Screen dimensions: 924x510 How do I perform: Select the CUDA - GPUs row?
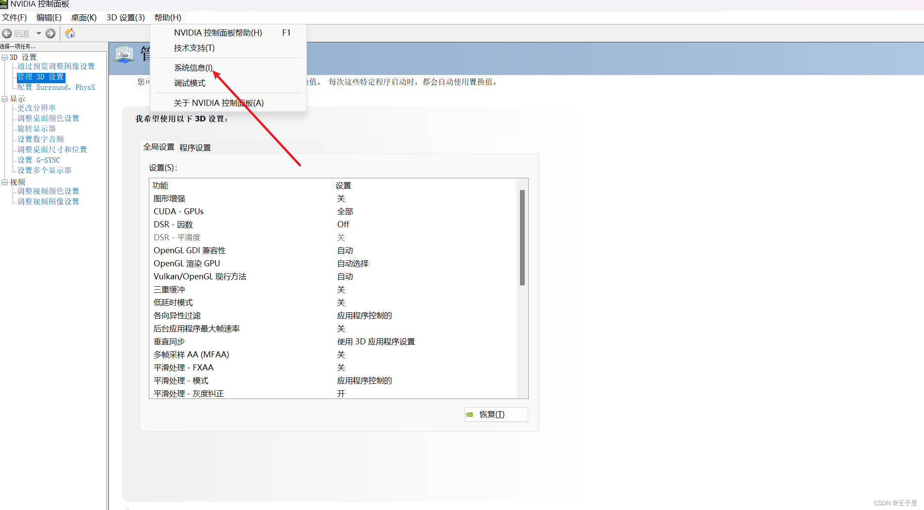[x=333, y=212]
